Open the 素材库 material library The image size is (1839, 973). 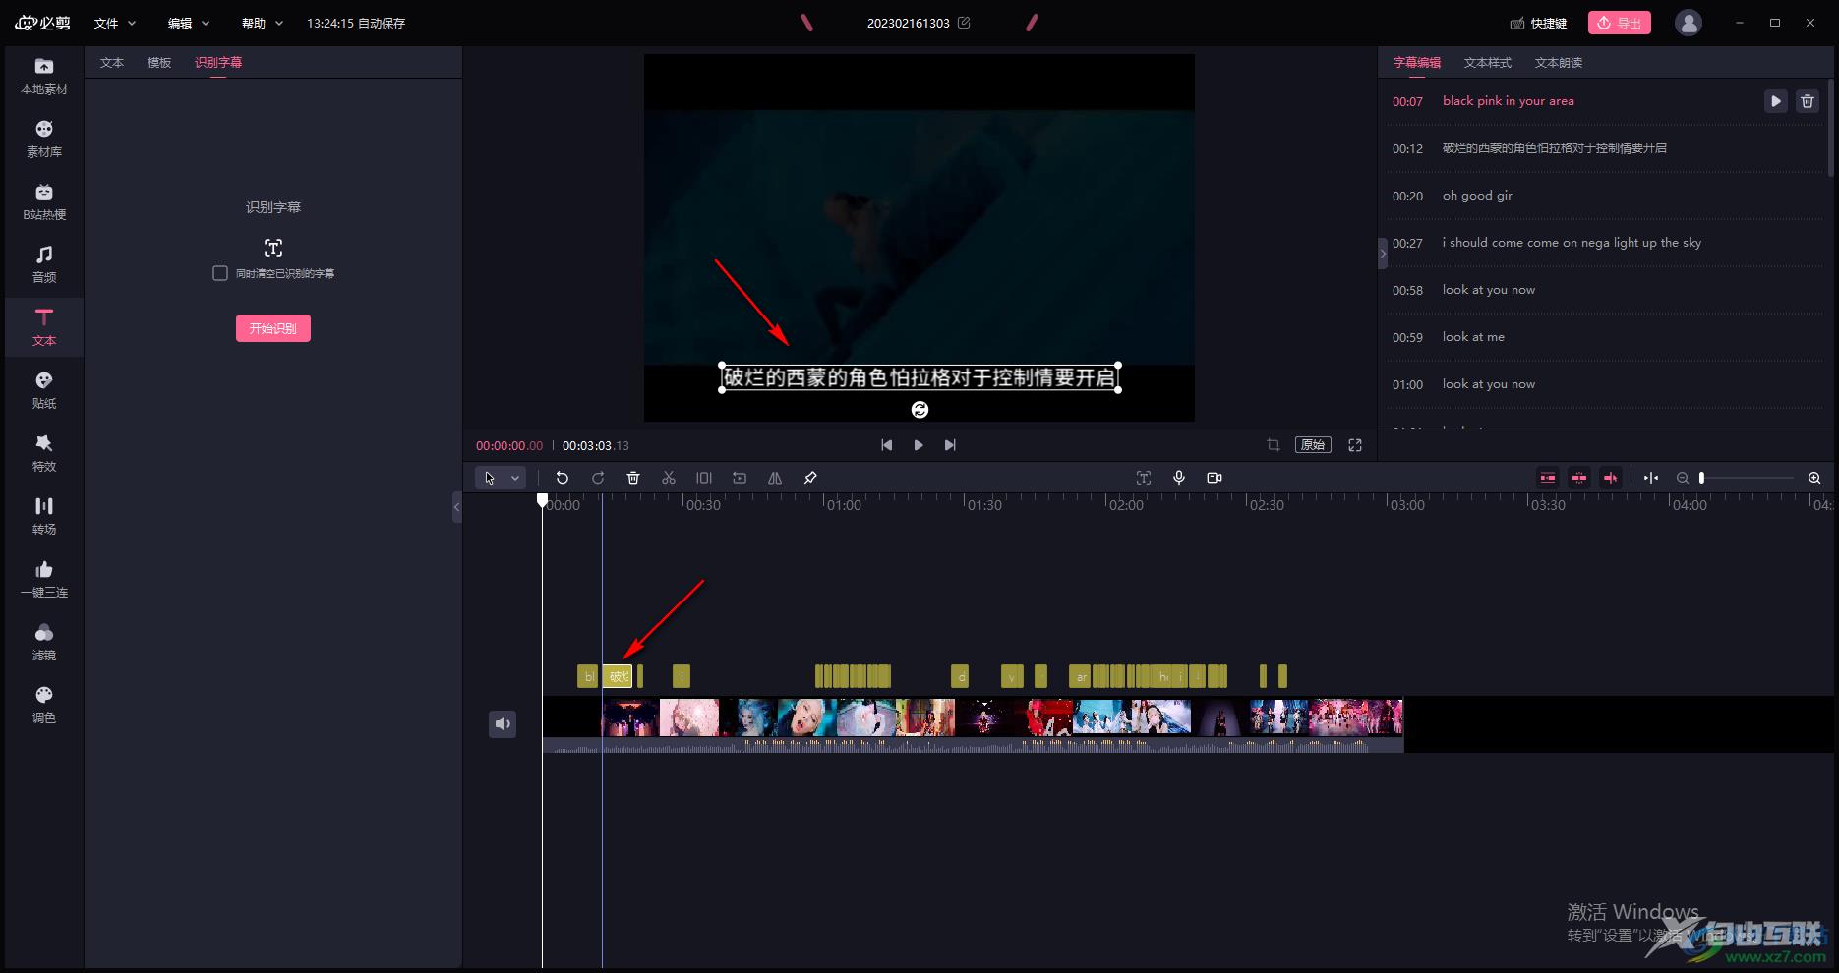point(44,140)
